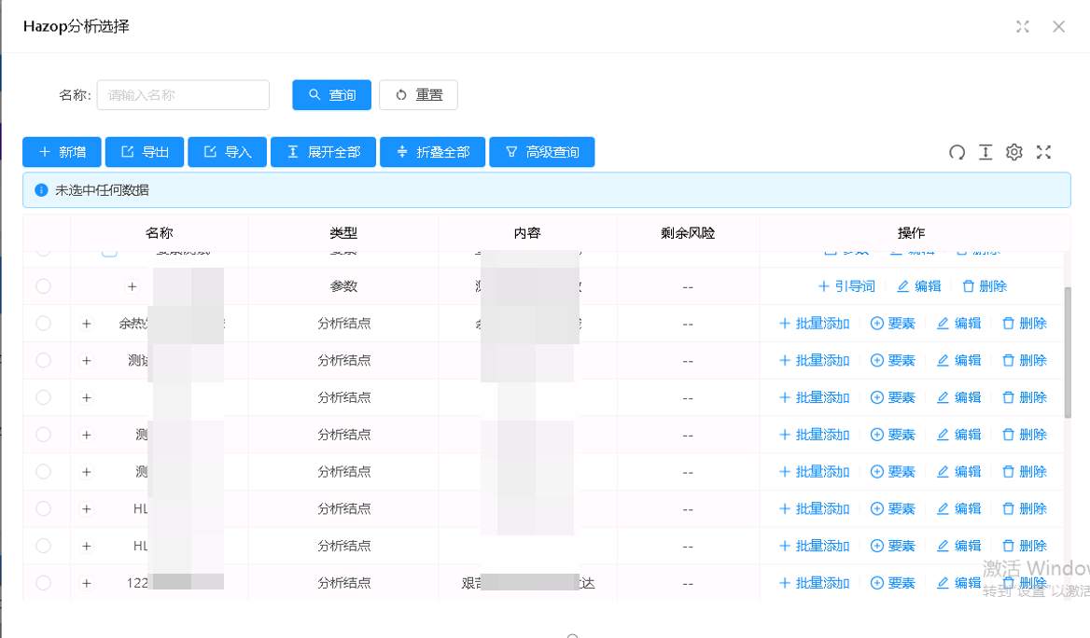The image size is (1090, 638).
Task: Expand the 余热 row with plus icon
Action: [86, 323]
